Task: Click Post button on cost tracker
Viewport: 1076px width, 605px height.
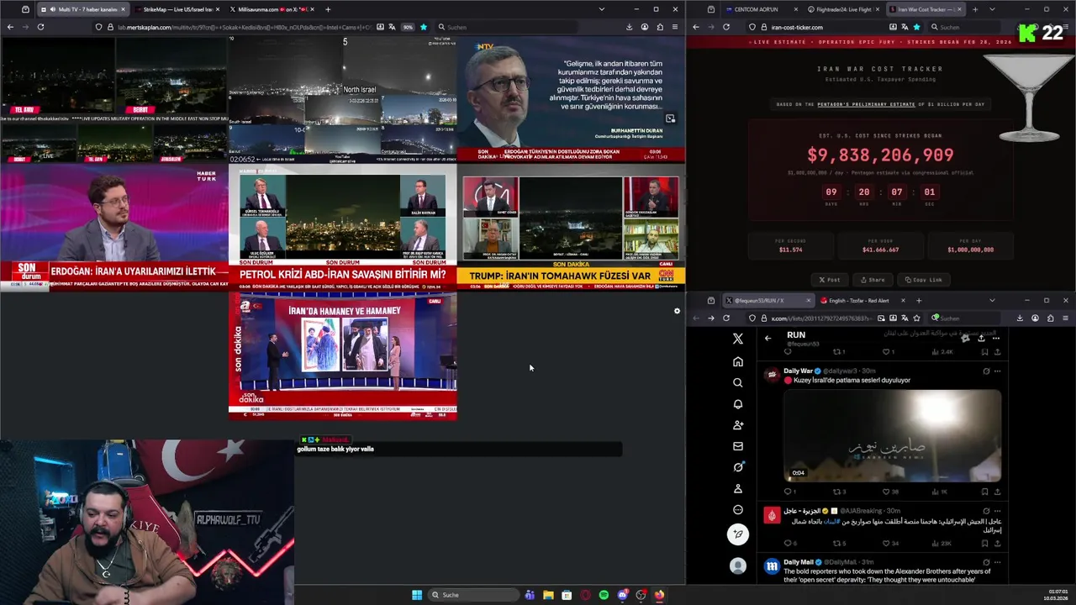Action: (x=830, y=280)
